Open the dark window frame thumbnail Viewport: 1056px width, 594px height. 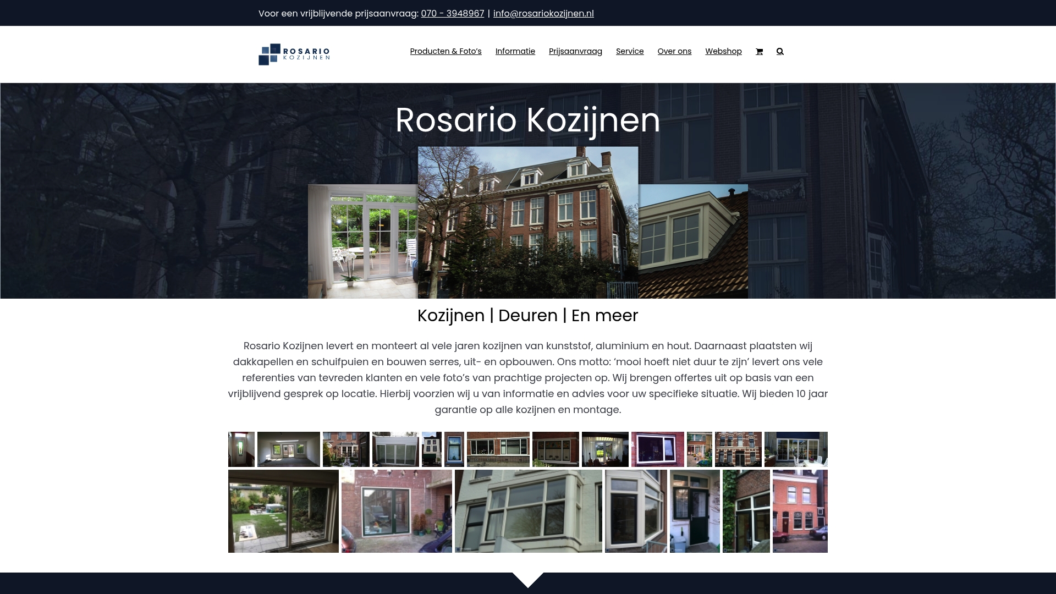(658, 449)
